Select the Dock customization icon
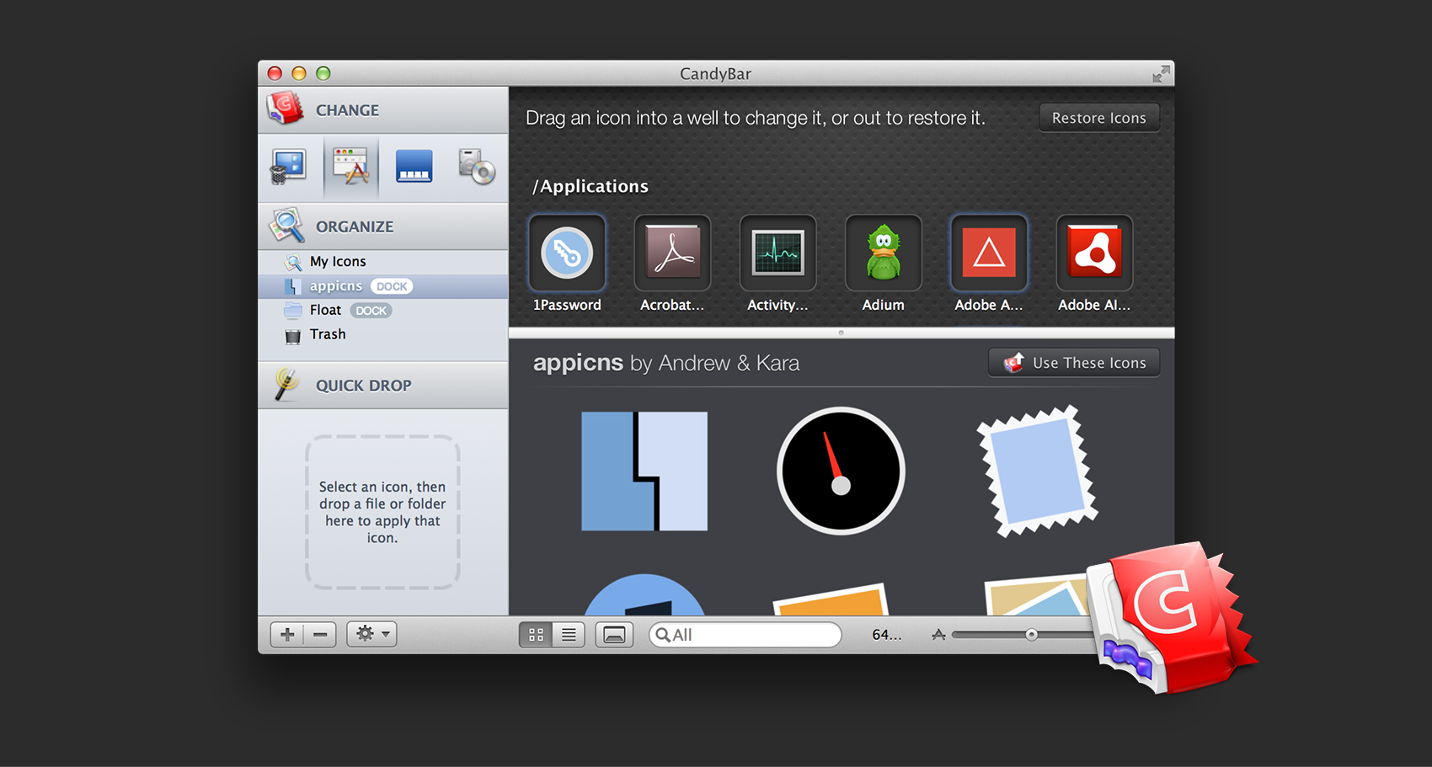The image size is (1432, 767). (414, 166)
